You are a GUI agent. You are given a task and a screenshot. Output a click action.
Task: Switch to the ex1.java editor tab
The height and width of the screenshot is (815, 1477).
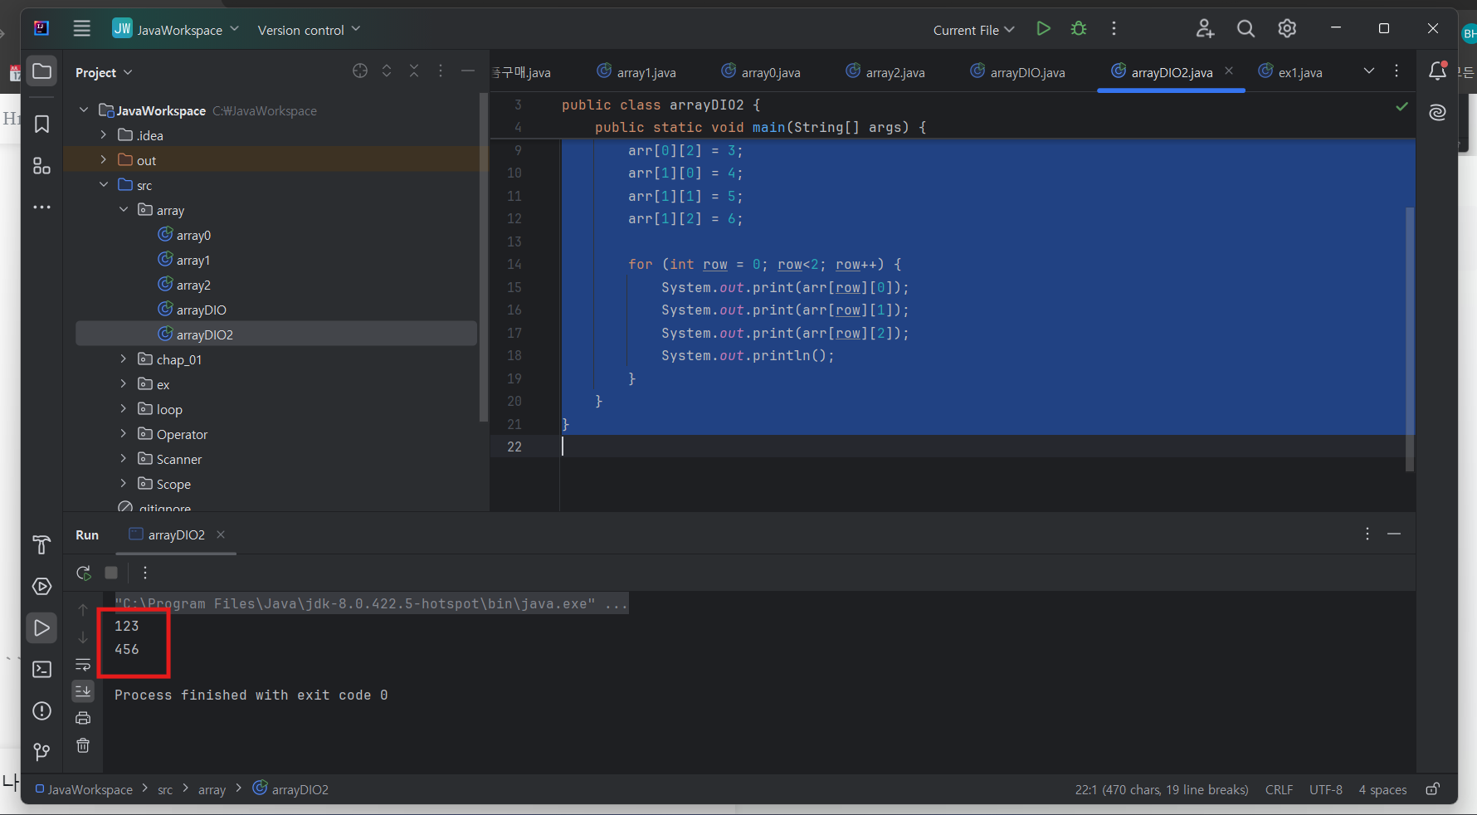pos(1291,72)
